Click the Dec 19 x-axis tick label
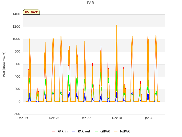 (22, 118)
